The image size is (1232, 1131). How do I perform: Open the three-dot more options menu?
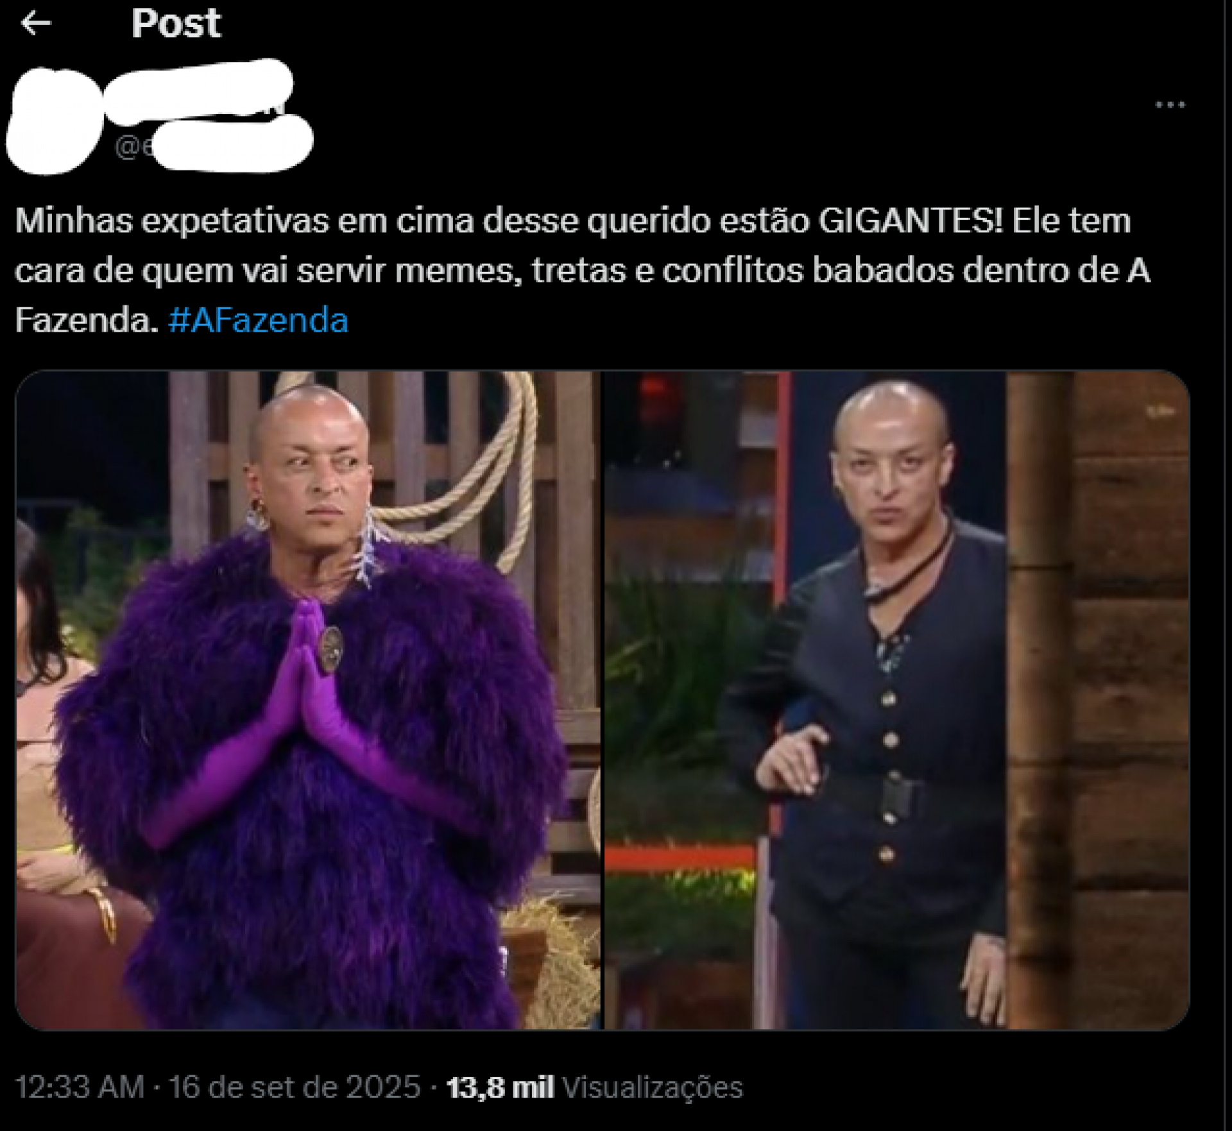click(1170, 105)
